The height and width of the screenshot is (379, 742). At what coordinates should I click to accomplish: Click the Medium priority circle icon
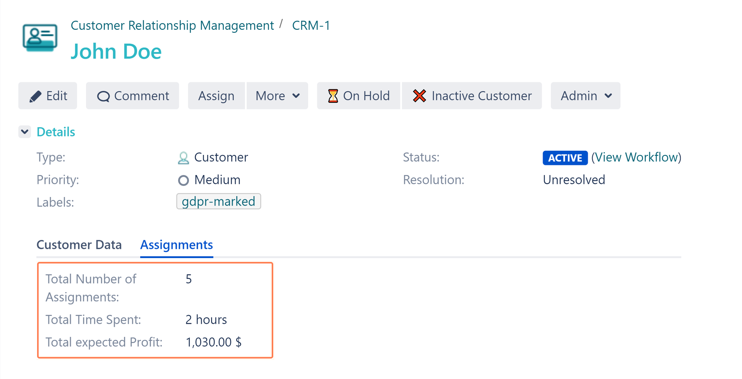[x=183, y=180]
